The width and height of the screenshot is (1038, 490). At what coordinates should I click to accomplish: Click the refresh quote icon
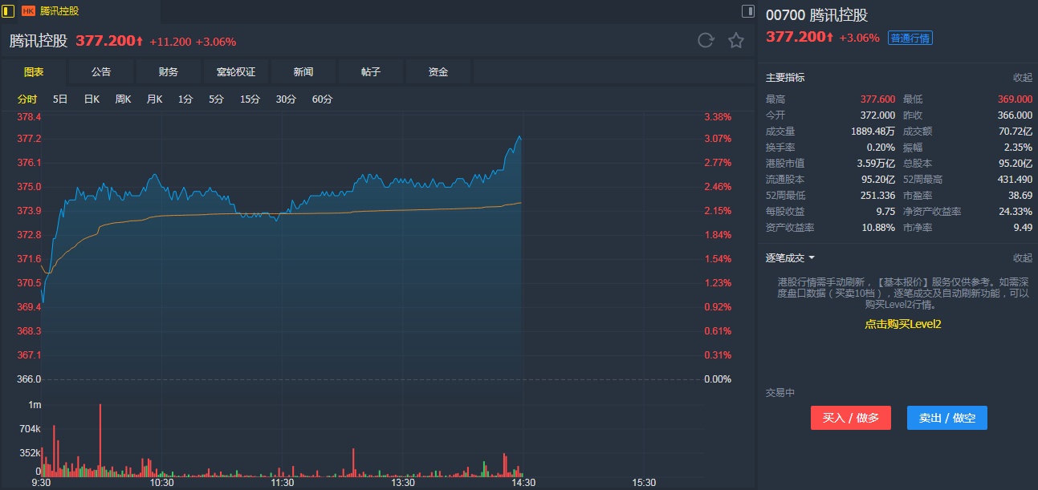[x=706, y=41]
